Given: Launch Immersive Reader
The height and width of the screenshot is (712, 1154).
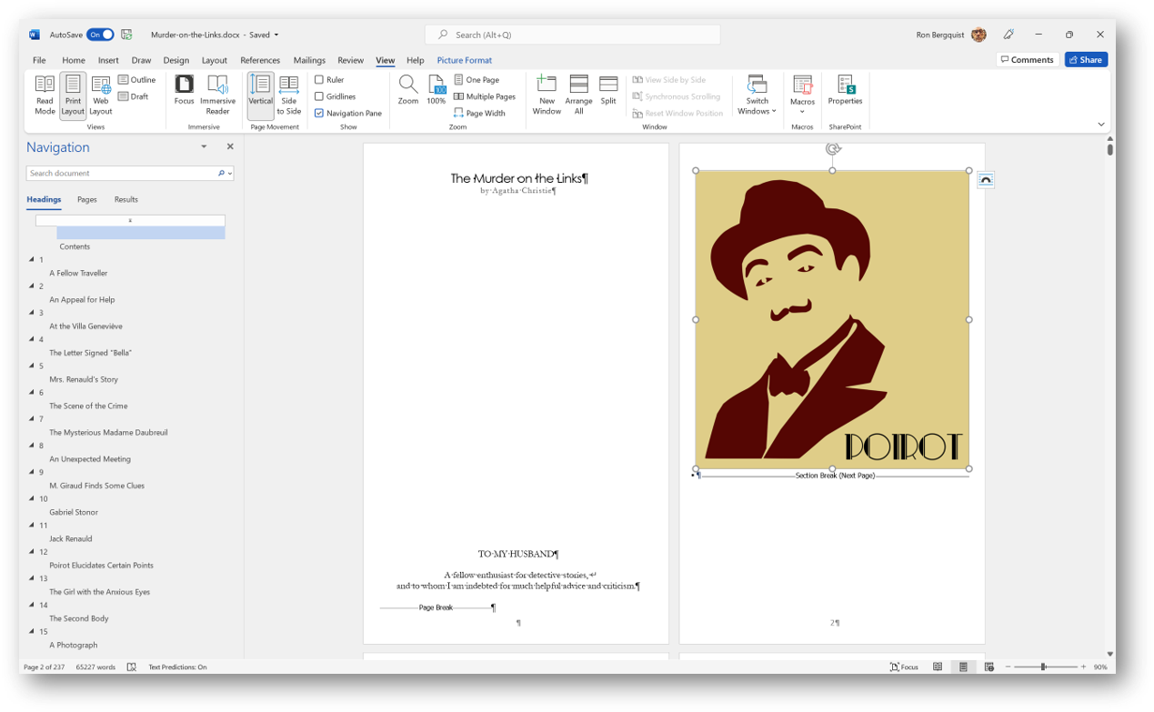Looking at the screenshot, I should [217, 95].
